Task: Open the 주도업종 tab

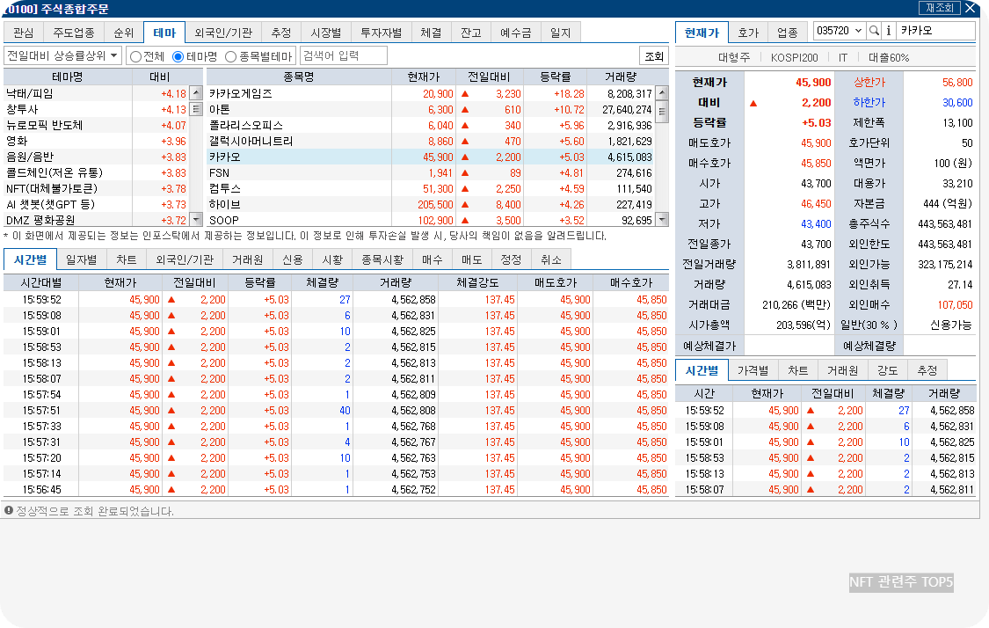Action: pos(74,33)
